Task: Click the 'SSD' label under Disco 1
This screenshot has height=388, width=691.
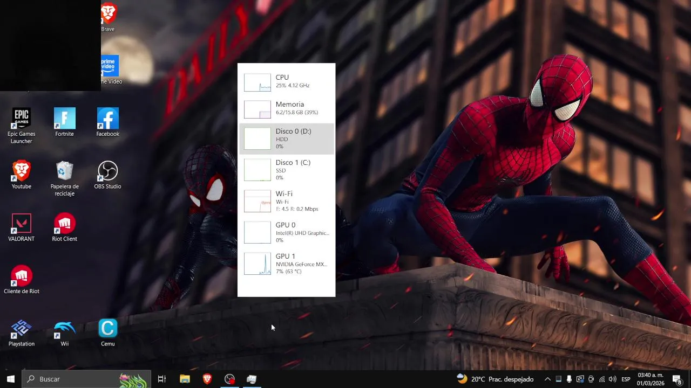Action: coord(281,171)
